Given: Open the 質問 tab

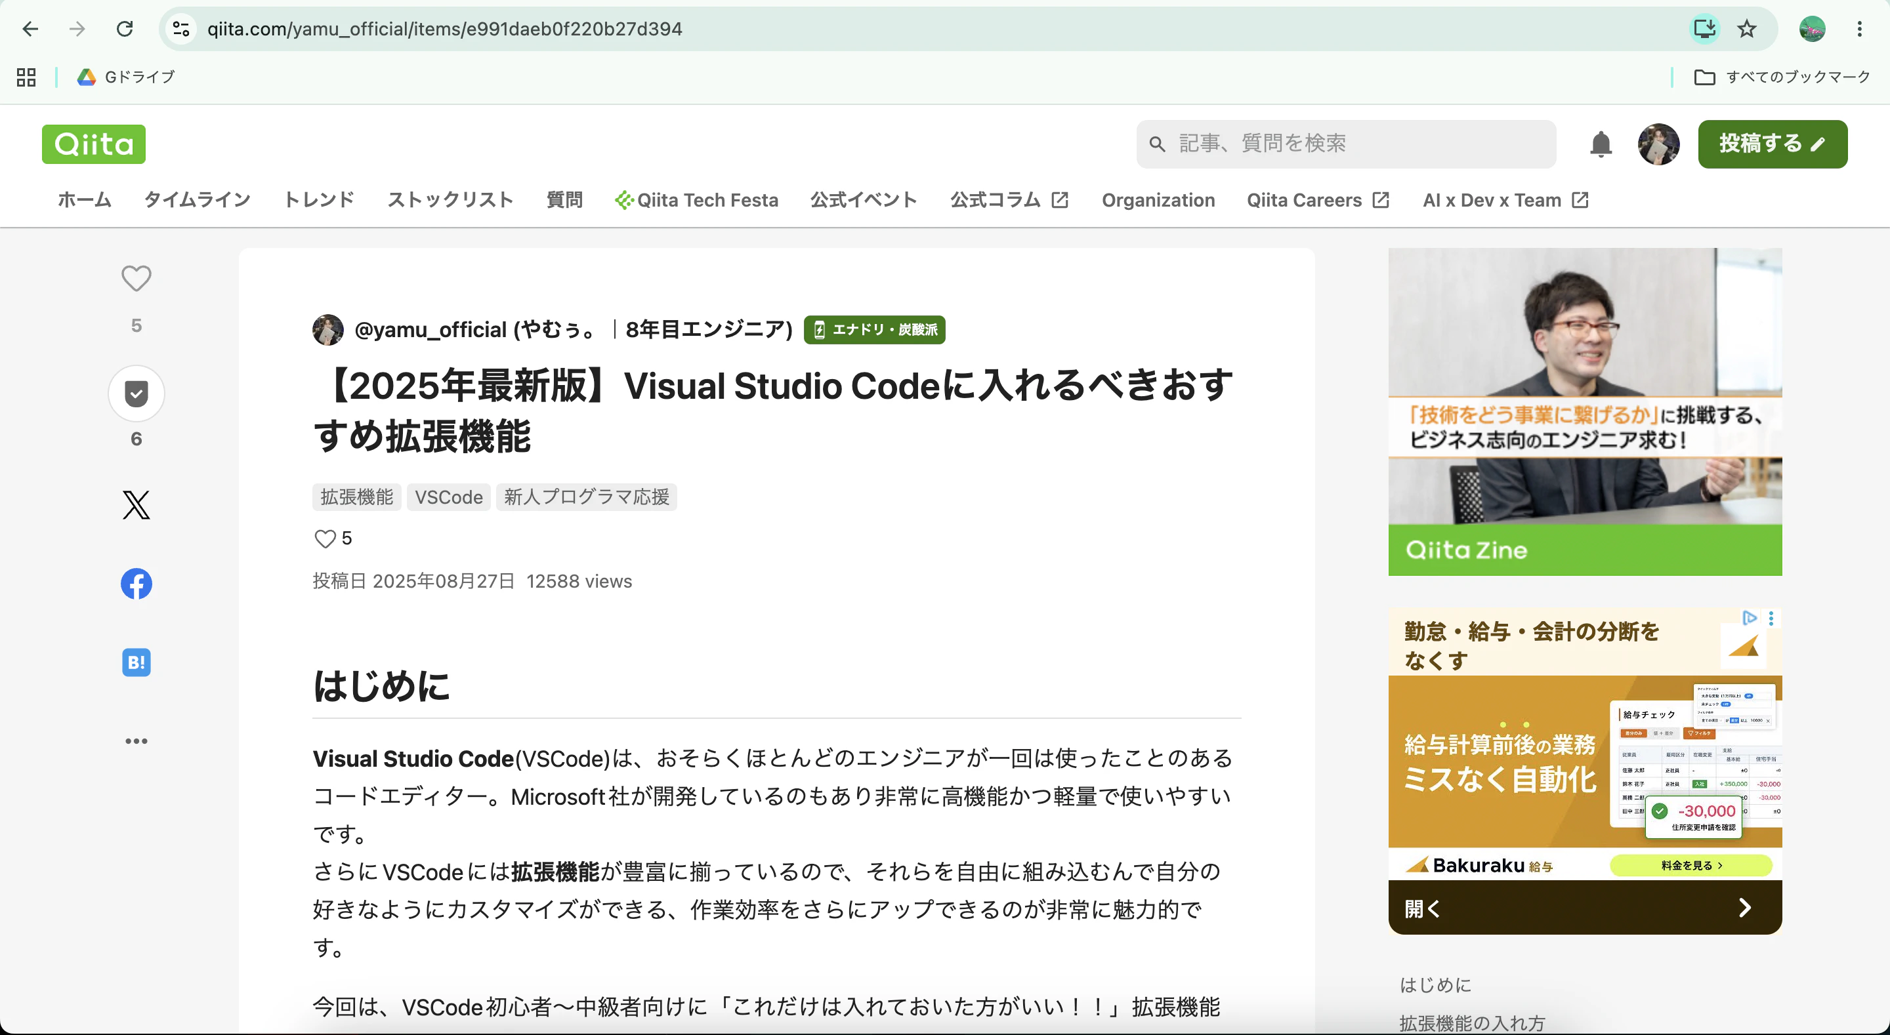Looking at the screenshot, I should [564, 200].
